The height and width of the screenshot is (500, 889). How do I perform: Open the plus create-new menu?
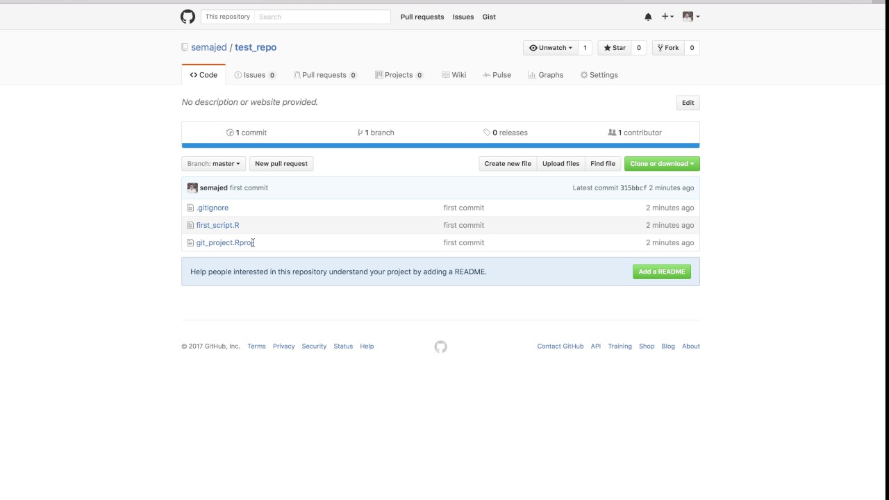point(667,17)
